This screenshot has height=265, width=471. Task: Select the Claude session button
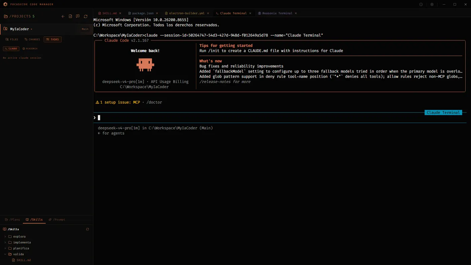pos(11,48)
